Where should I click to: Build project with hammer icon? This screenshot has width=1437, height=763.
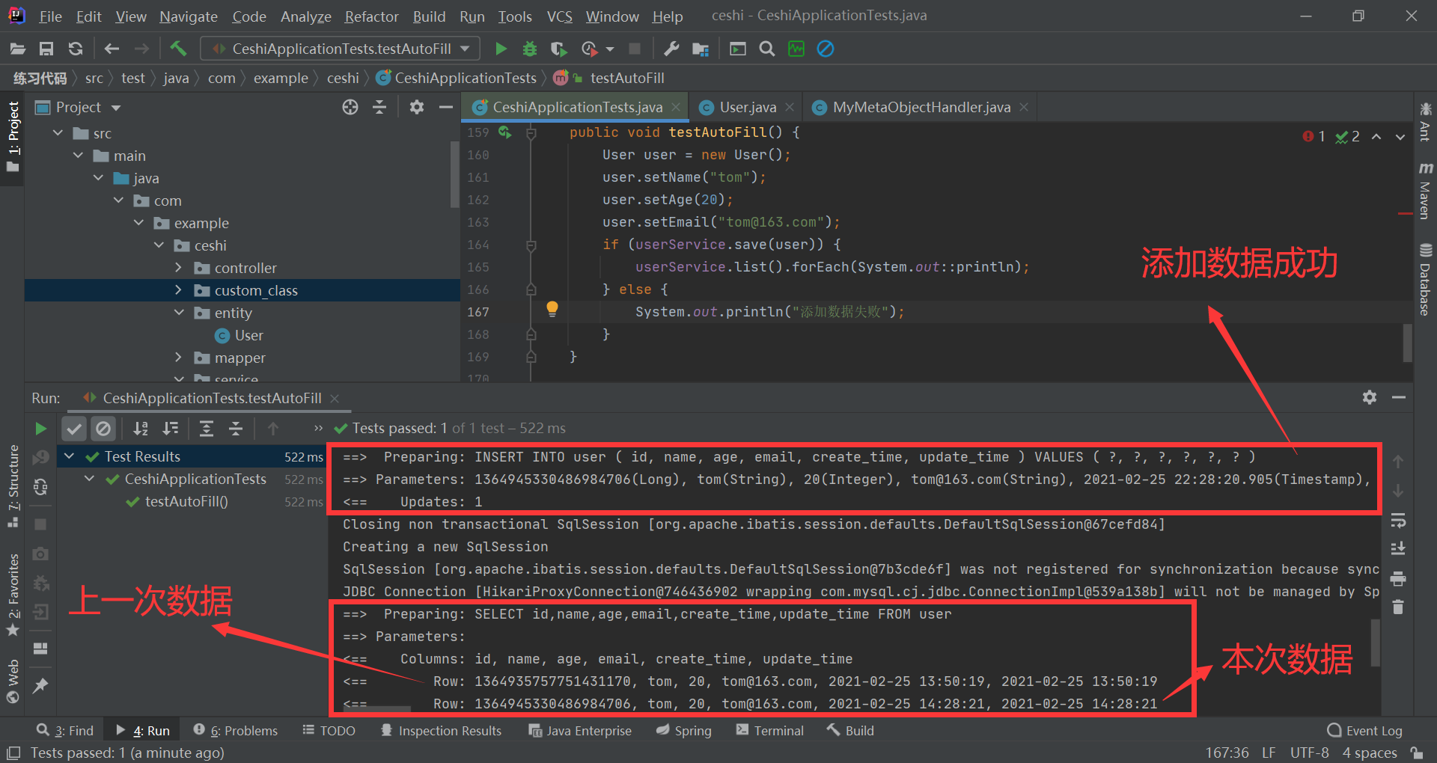click(178, 49)
